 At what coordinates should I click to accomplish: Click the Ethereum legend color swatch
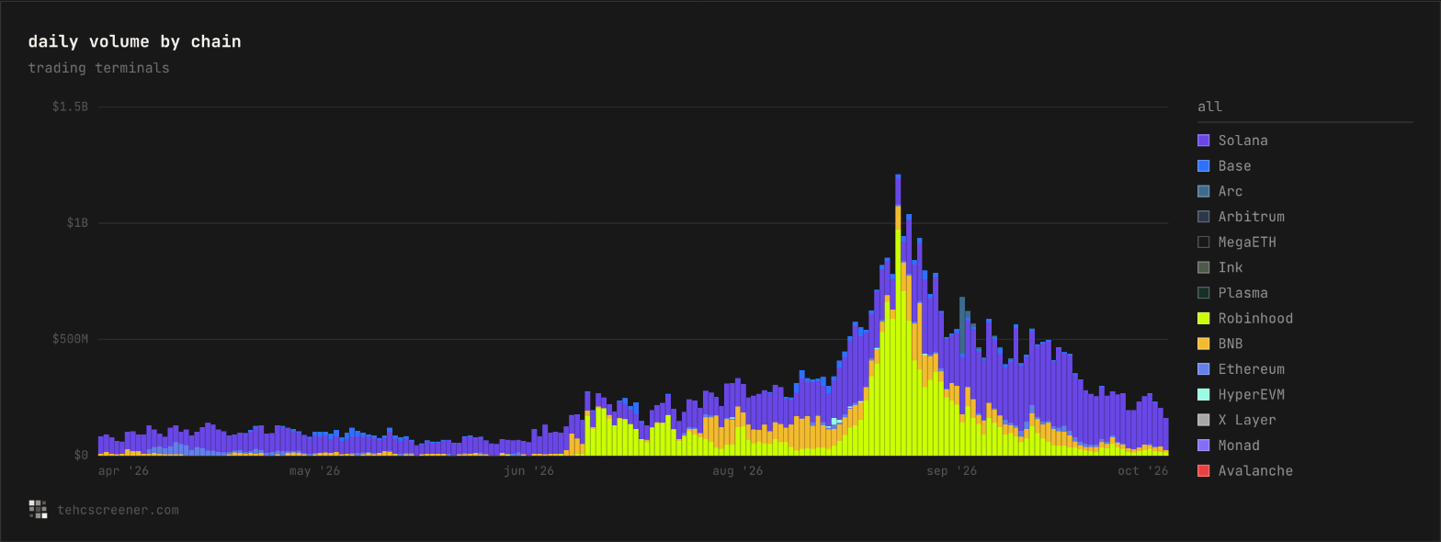tap(1203, 369)
